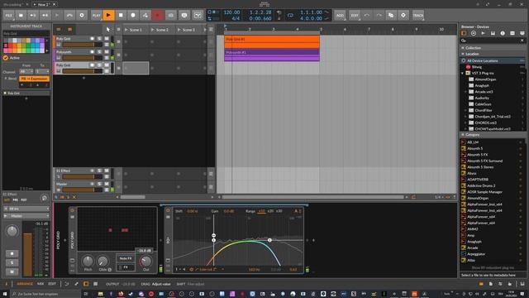
Task: Click the settings circle icon left of PLAY
Action: [82, 15]
